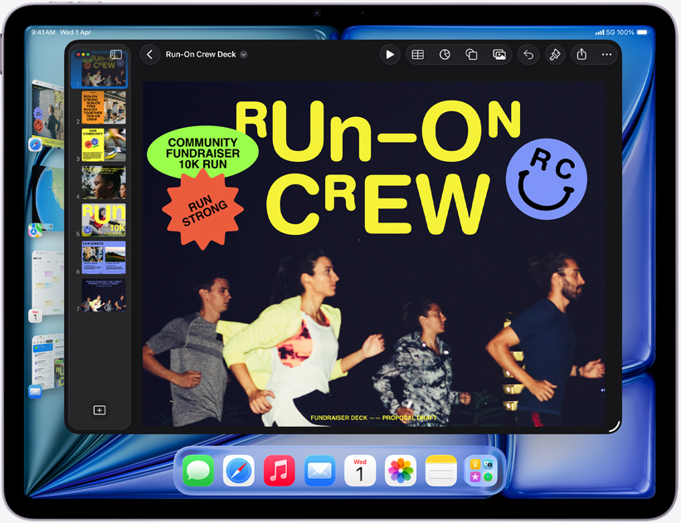Toggle the slide navigator sidebar
681x523 pixels.
click(116, 54)
